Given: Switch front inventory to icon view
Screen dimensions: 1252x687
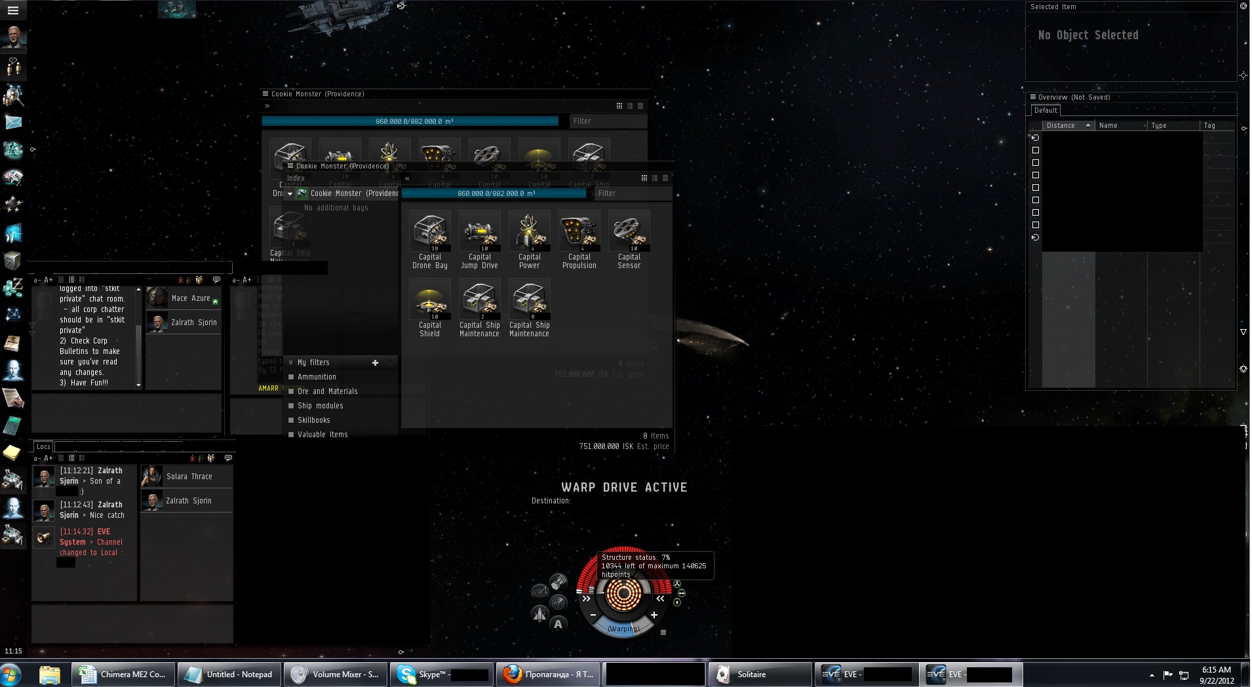Looking at the screenshot, I should coord(644,178).
